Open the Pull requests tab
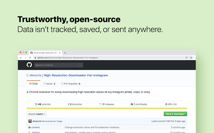The width and height of the screenshot is (214, 133). click(71, 84)
